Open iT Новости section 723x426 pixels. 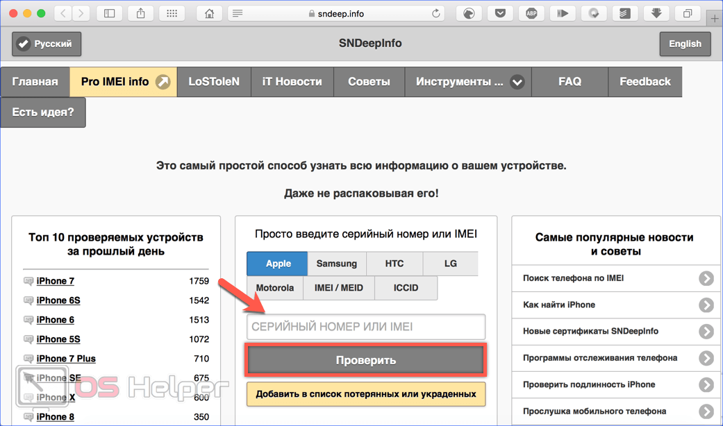tap(292, 81)
